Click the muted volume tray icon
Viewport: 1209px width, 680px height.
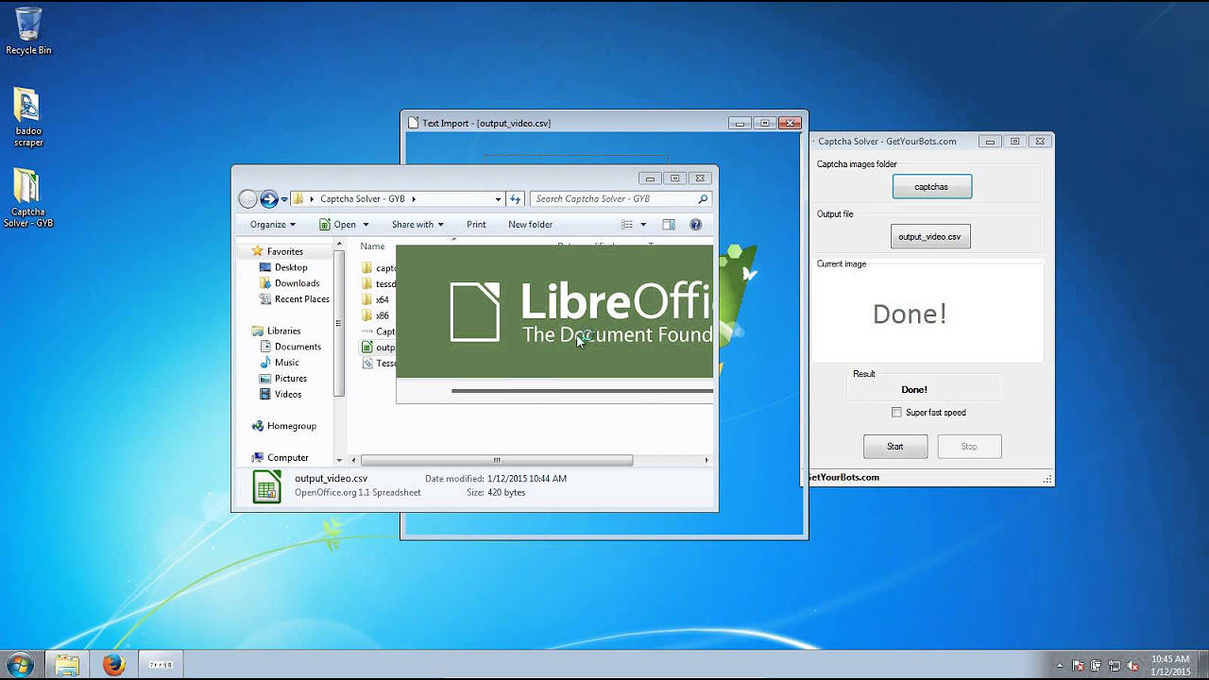tap(1133, 666)
